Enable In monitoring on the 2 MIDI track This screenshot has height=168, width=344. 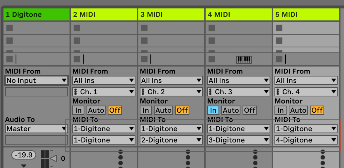pyautogui.click(x=78, y=110)
